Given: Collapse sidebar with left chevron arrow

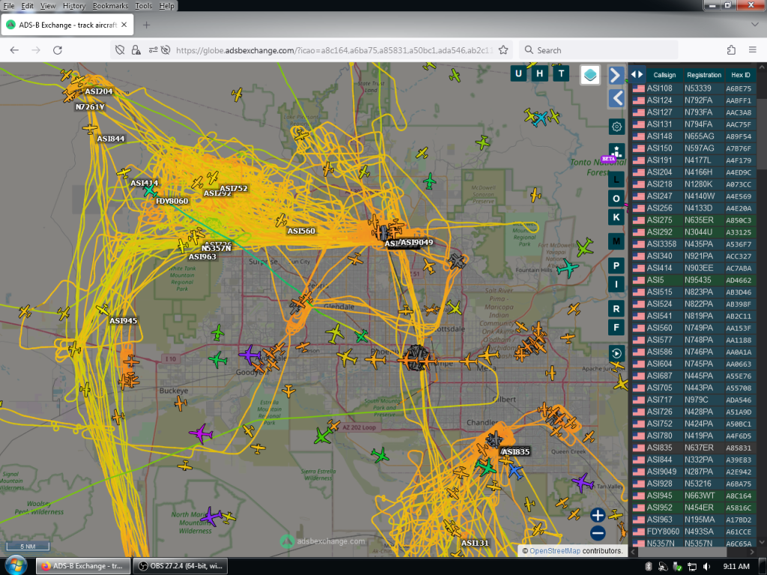Looking at the screenshot, I should 616,98.
